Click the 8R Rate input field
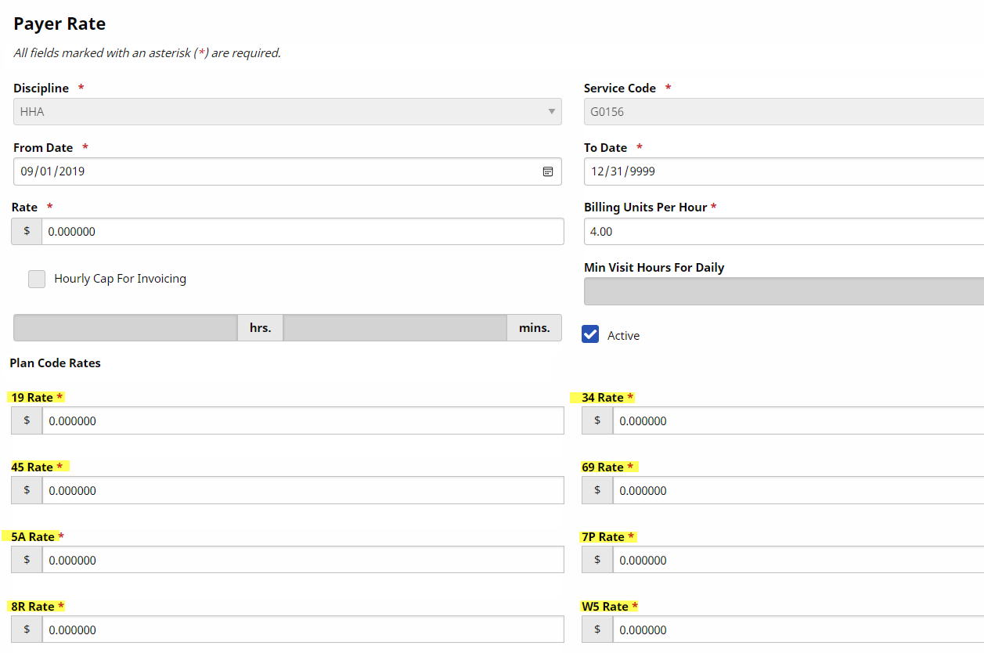 click(302, 630)
